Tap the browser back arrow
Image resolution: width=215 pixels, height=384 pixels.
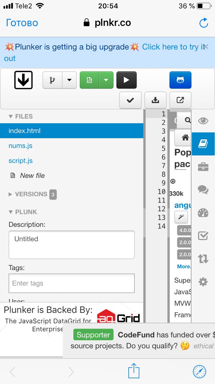[x=12, y=372]
